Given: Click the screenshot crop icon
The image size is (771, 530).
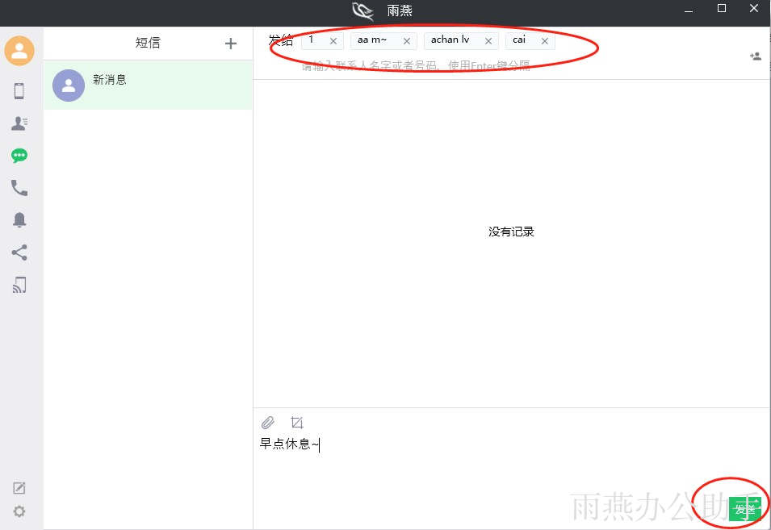Looking at the screenshot, I should pos(297,423).
